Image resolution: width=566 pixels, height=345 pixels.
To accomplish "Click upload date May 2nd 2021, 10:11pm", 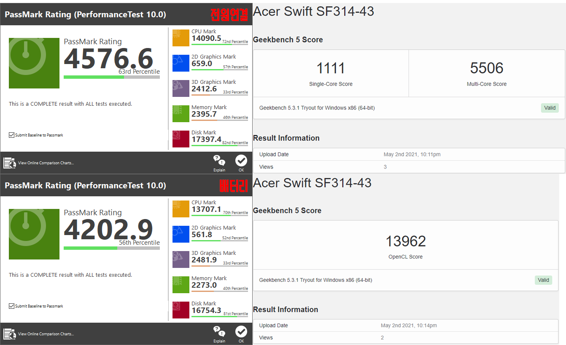I will (412, 155).
